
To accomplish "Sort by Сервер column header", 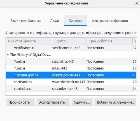I will pos(69,41).
